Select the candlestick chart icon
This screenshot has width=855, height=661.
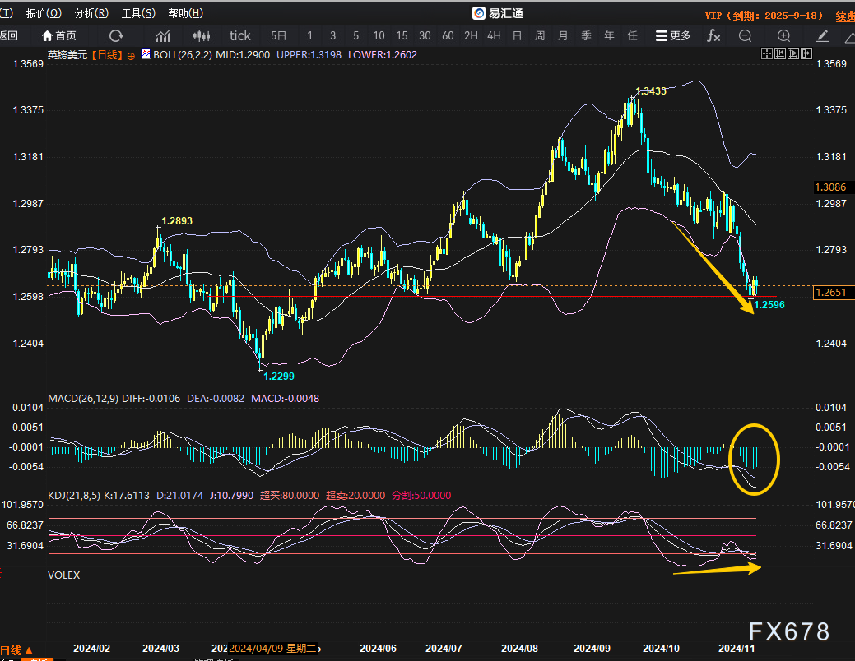202,35
